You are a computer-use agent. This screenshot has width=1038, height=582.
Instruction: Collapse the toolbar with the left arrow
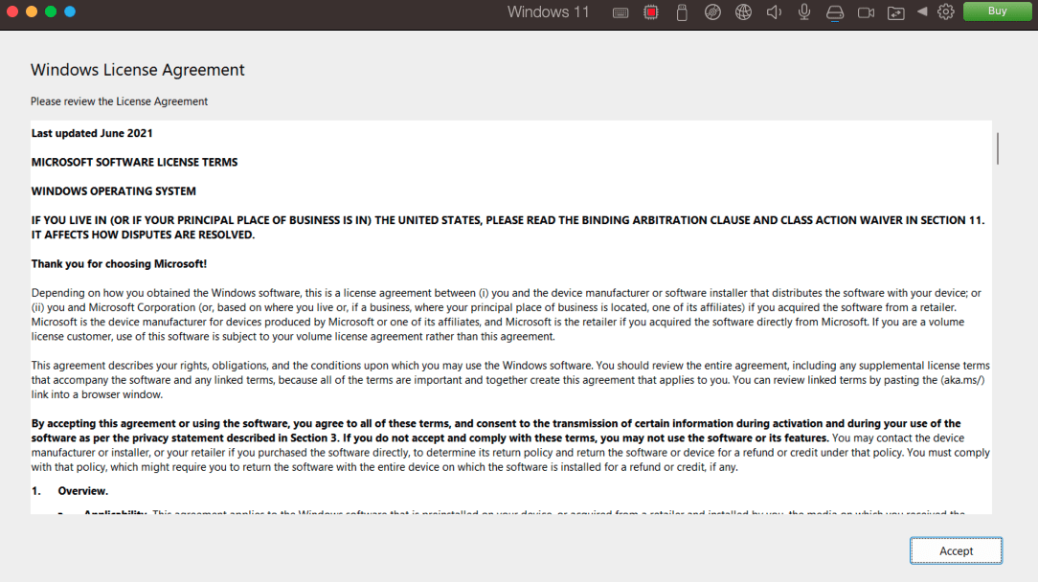click(922, 12)
